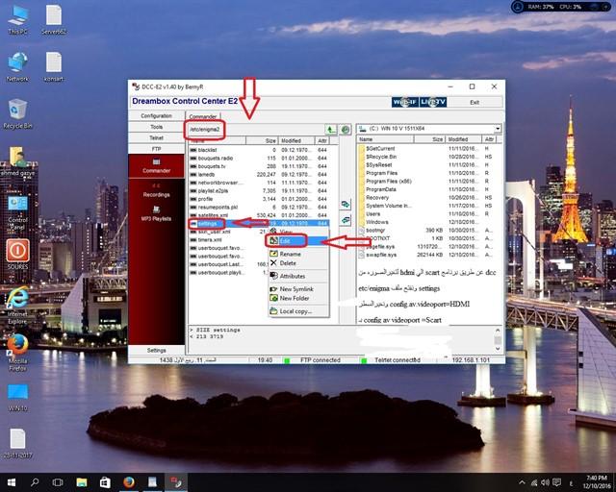Open the Tools sidebar button
616x492 pixels.
[156, 127]
